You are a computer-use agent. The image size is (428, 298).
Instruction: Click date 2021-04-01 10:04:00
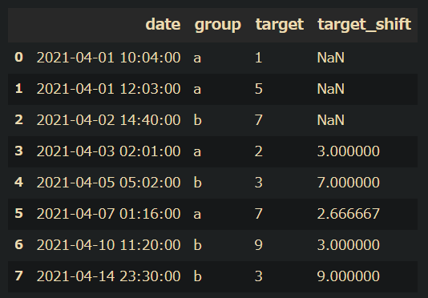click(x=109, y=58)
